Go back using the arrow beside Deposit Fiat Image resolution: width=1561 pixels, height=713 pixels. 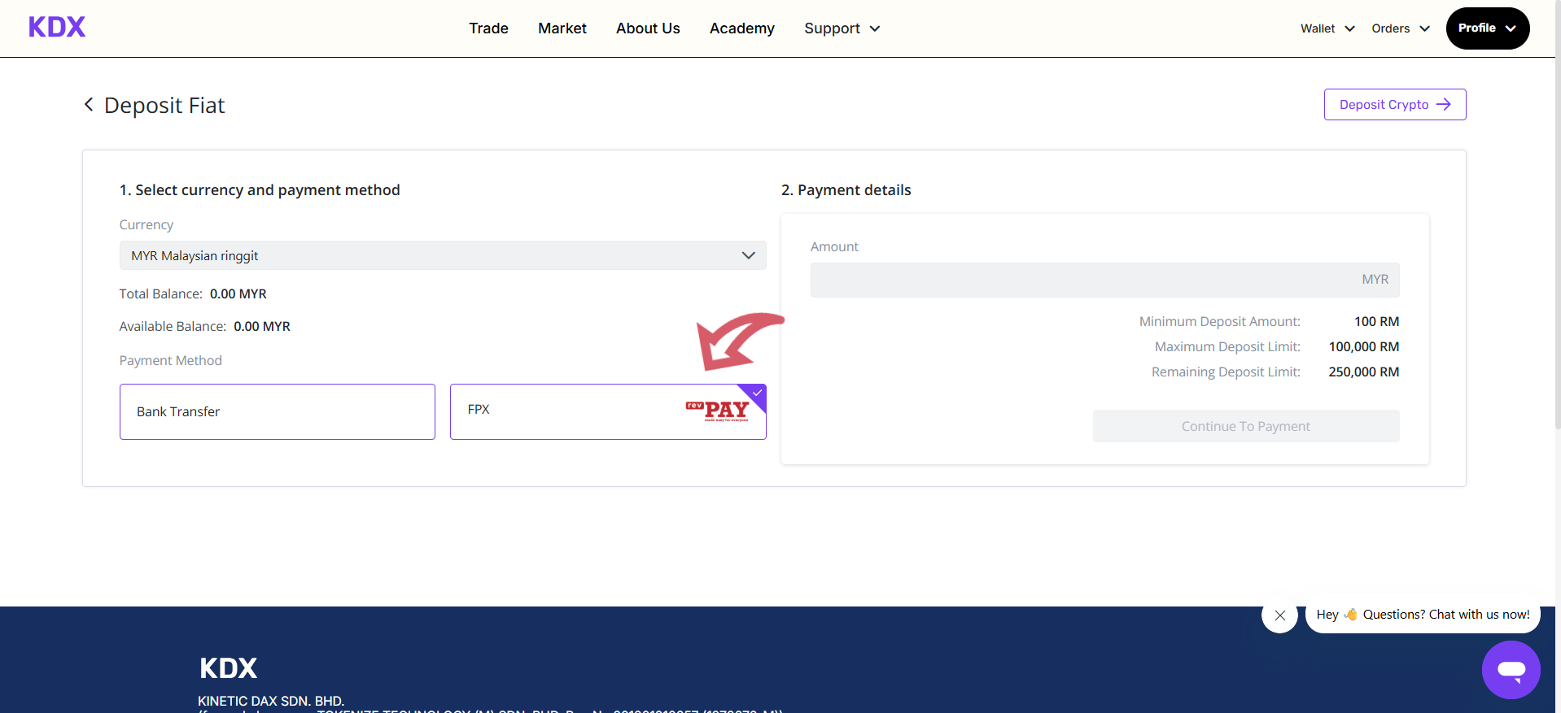89,105
